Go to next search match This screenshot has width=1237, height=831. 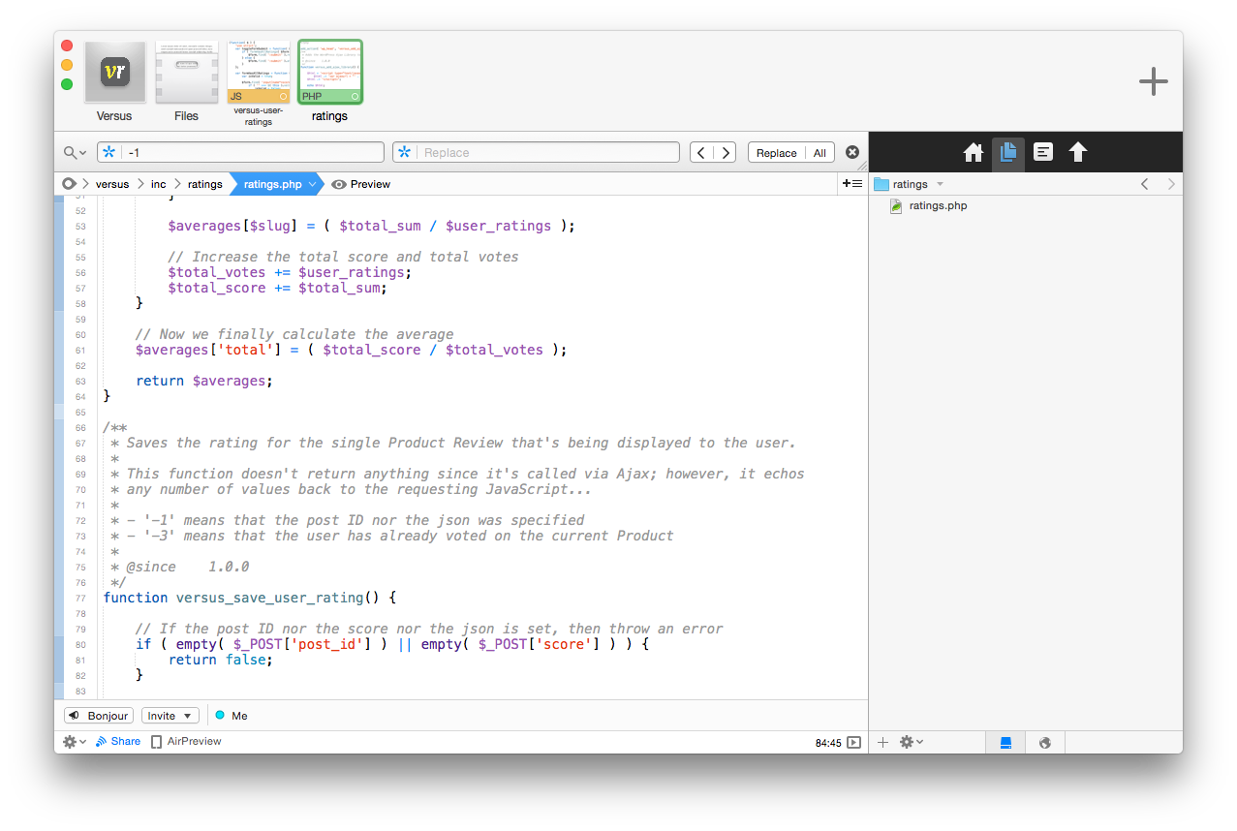tap(725, 153)
